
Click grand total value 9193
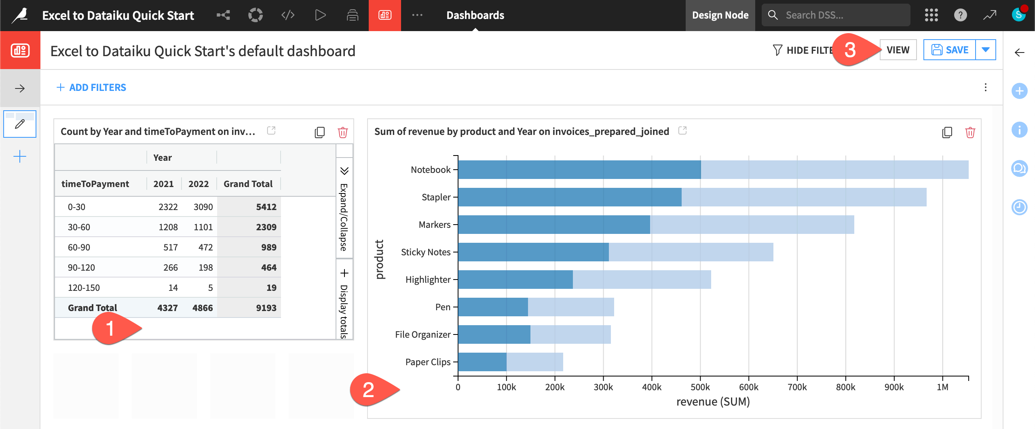(266, 308)
